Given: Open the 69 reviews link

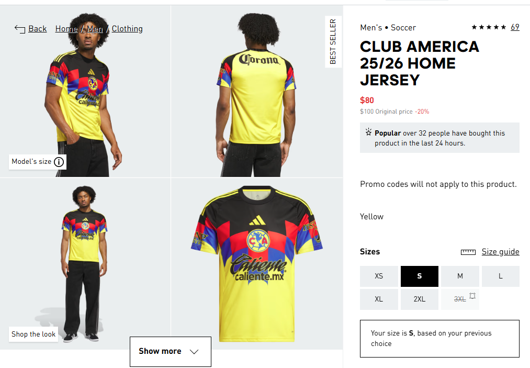Looking at the screenshot, I should 515,27.
